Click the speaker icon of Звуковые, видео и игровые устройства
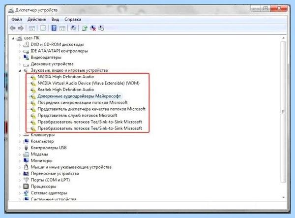This screenshot has height=218, width=295. coord(26,70)
